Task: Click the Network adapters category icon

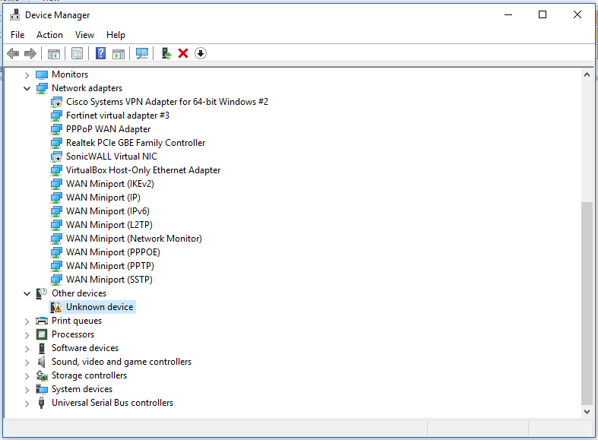Action: pyautogui.click(x=42, y=88)
